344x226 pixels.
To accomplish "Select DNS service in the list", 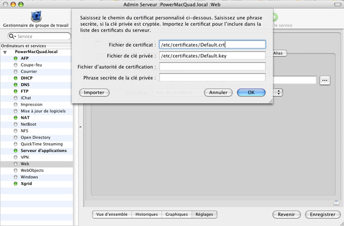I will [37, 85].
